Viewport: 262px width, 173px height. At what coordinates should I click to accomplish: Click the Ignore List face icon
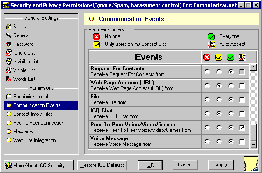pos(9,53)
